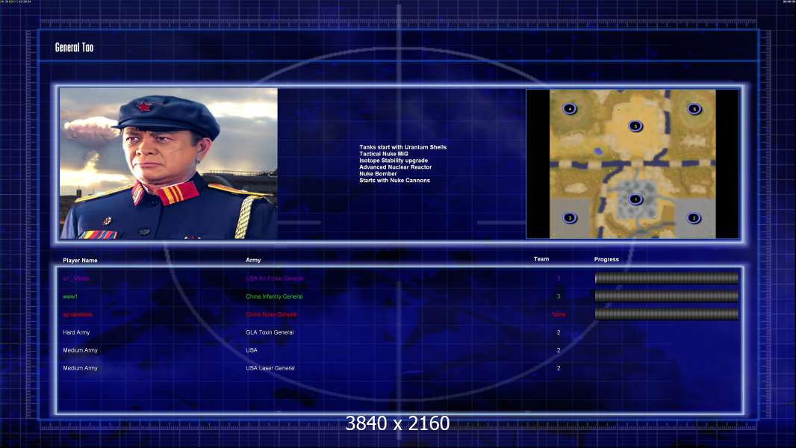
Task: Click the USA Laser General army entry
Action: (270, 368)
